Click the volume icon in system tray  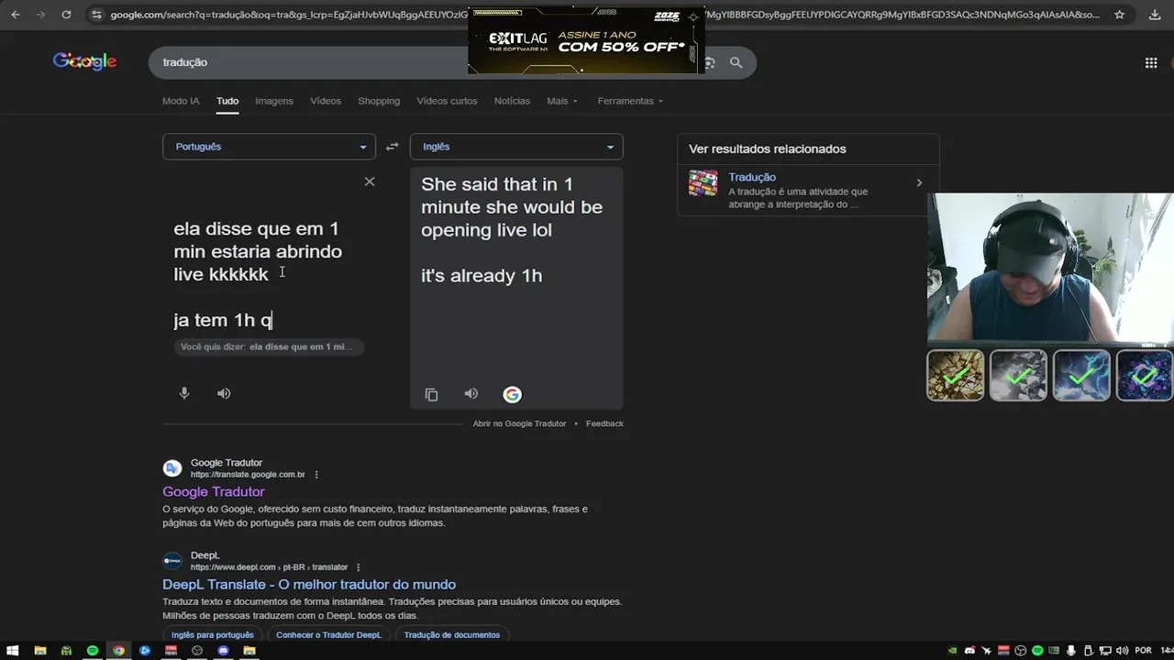[x=1123, y=651]
